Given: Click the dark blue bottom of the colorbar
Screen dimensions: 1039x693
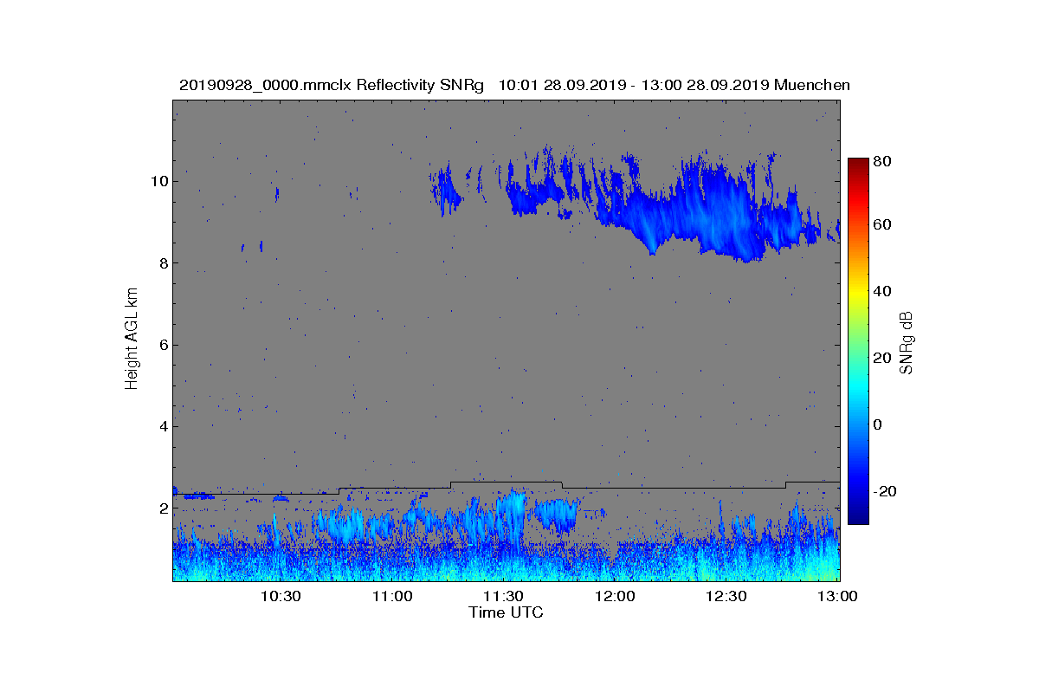Looking at the screenshot, I should pos(858,519).
